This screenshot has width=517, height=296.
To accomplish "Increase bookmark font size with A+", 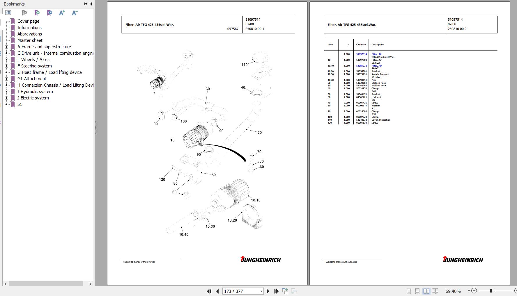I will [x=62, y=13].
